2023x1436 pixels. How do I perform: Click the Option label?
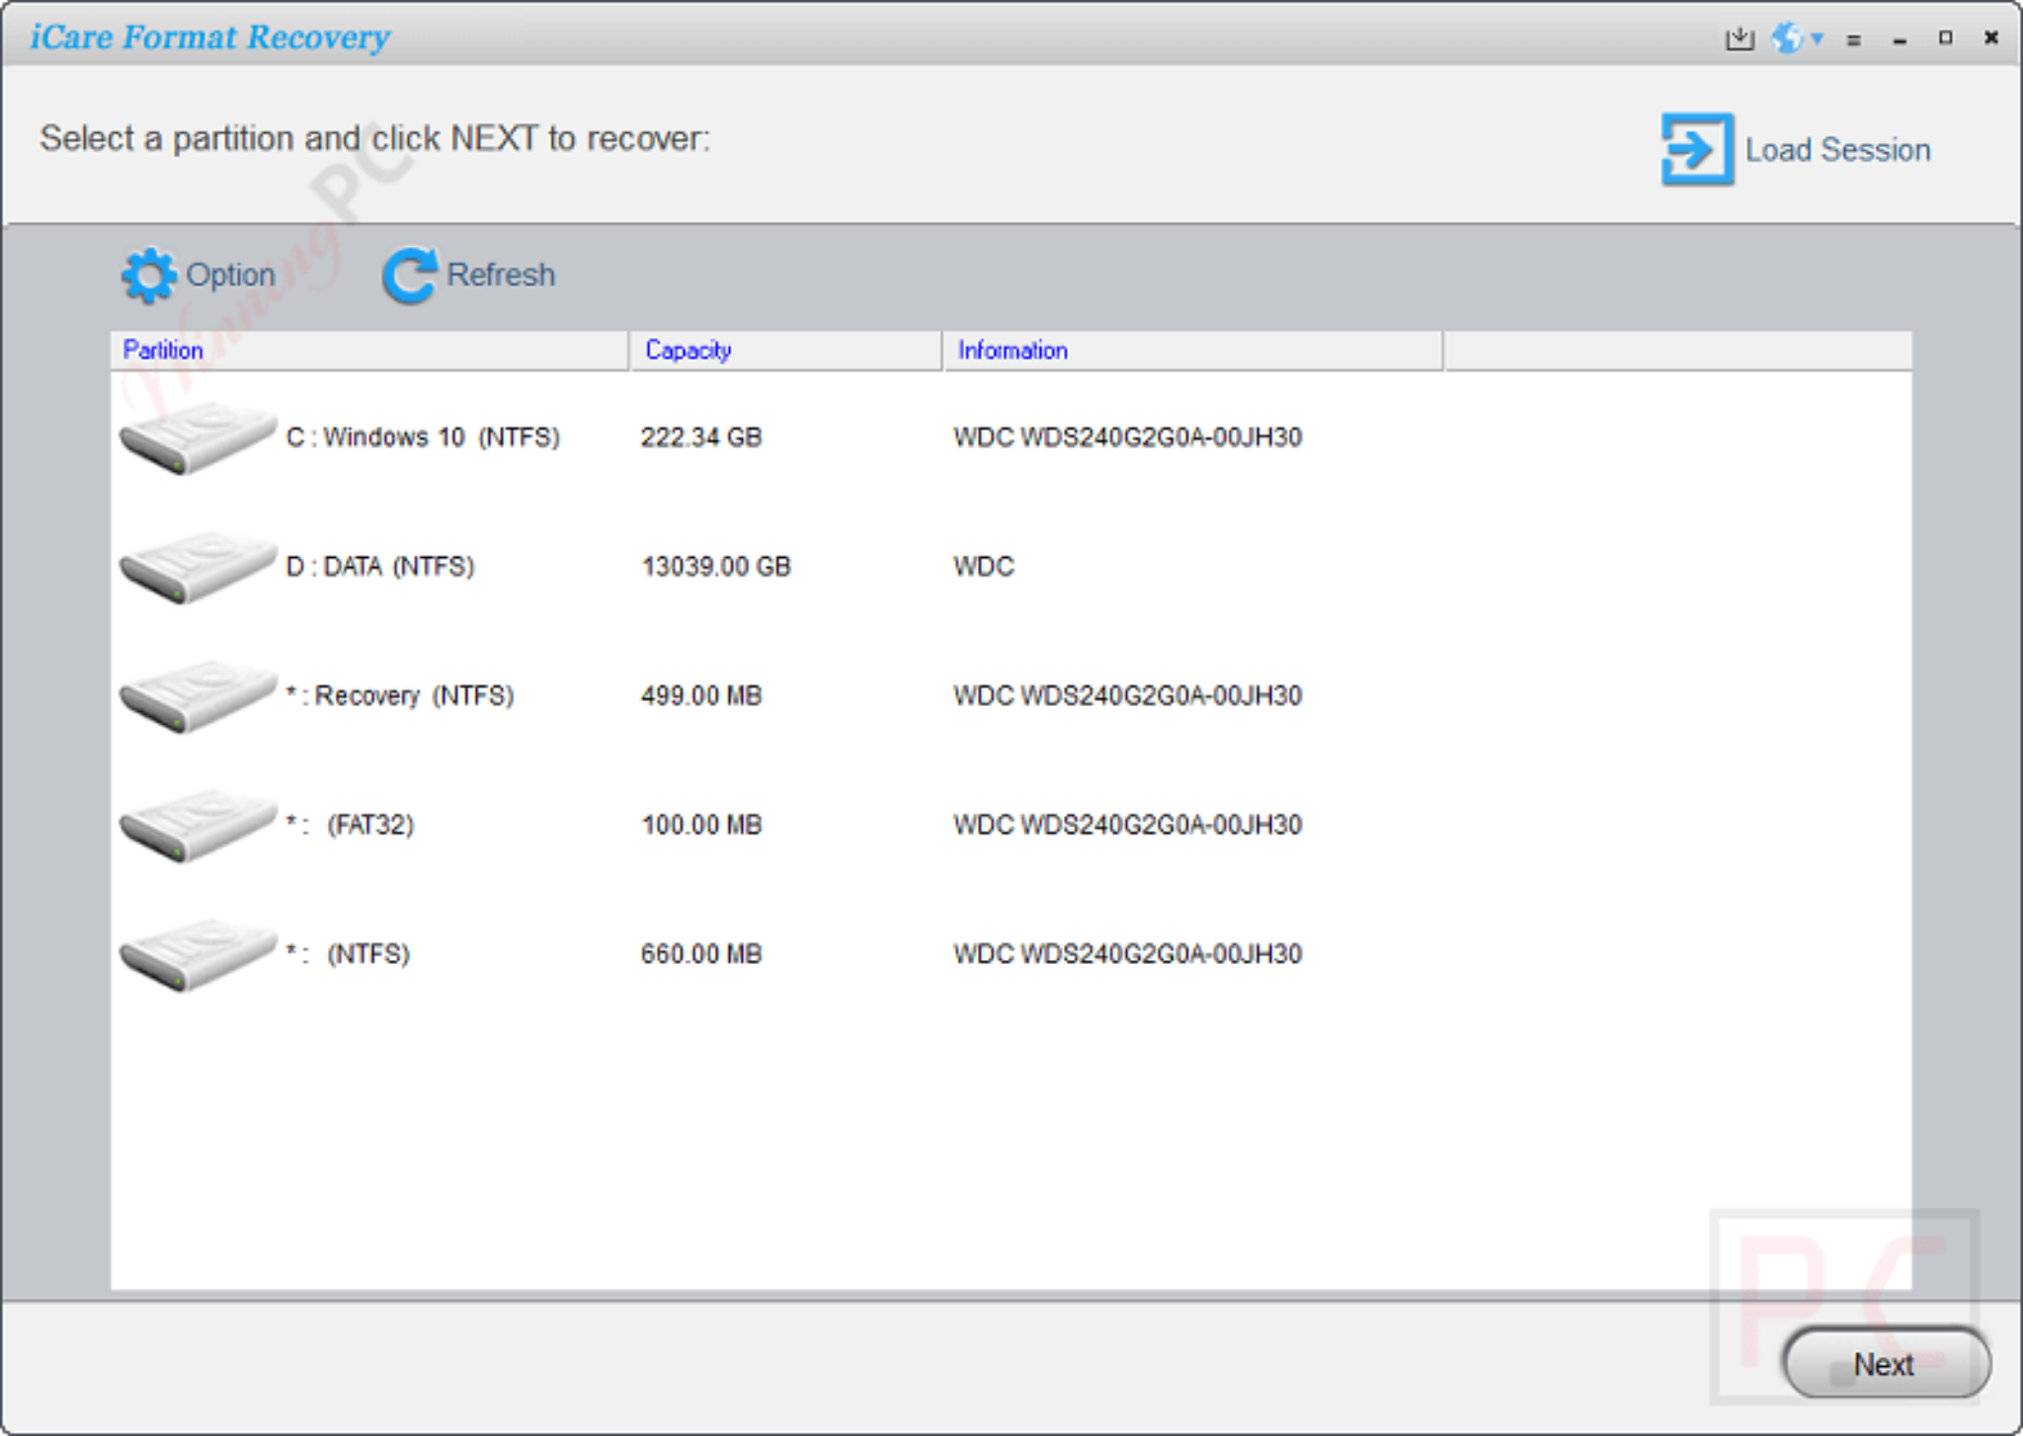click(231, 275)
